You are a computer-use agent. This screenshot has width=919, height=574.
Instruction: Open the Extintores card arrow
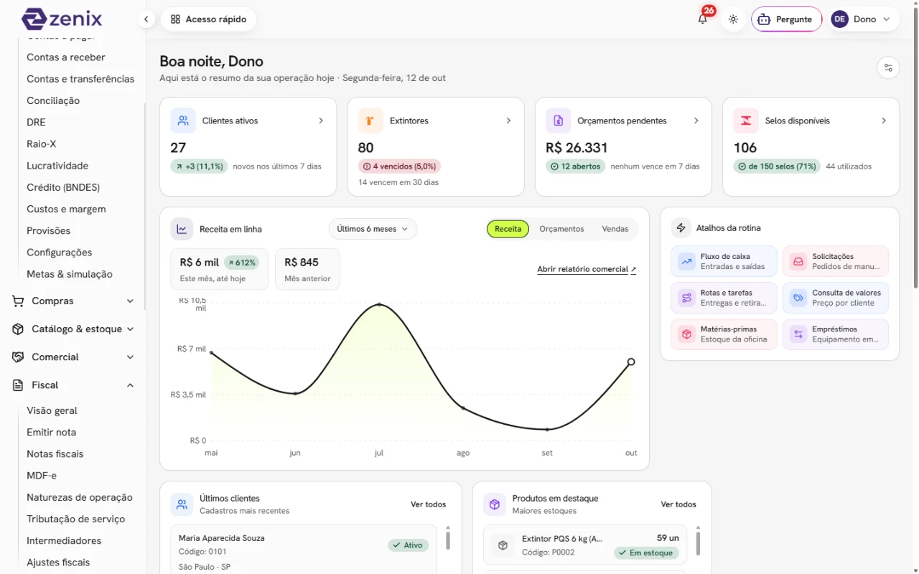tap(508, 121)
